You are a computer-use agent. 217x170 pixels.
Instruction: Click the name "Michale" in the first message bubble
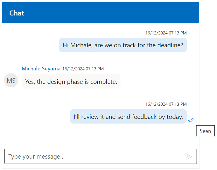tap(81, 45)
